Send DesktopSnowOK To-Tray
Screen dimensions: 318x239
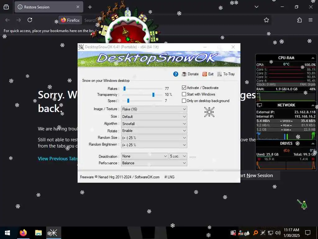(x=226, y=74)
